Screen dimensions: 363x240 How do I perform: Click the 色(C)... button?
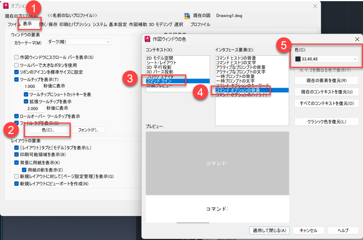(x=48, y=130)
